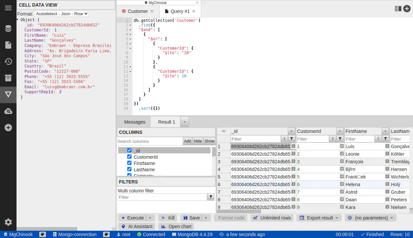Viewport: 413px width, 238px height.
Task: Uncheck the CustomerId column checkbox
Action: (129, 157)
